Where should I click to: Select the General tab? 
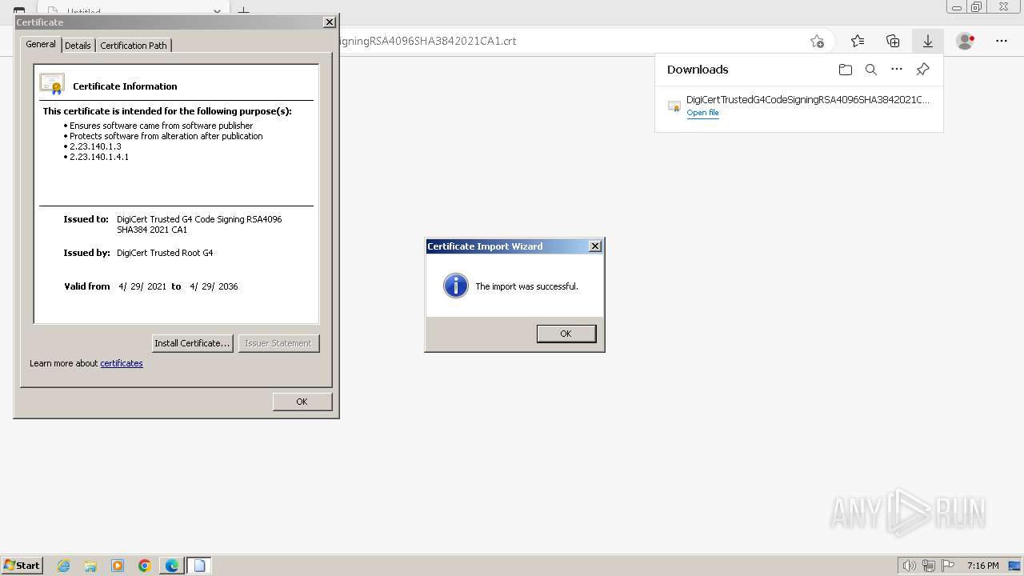click(x=41, y=44)
